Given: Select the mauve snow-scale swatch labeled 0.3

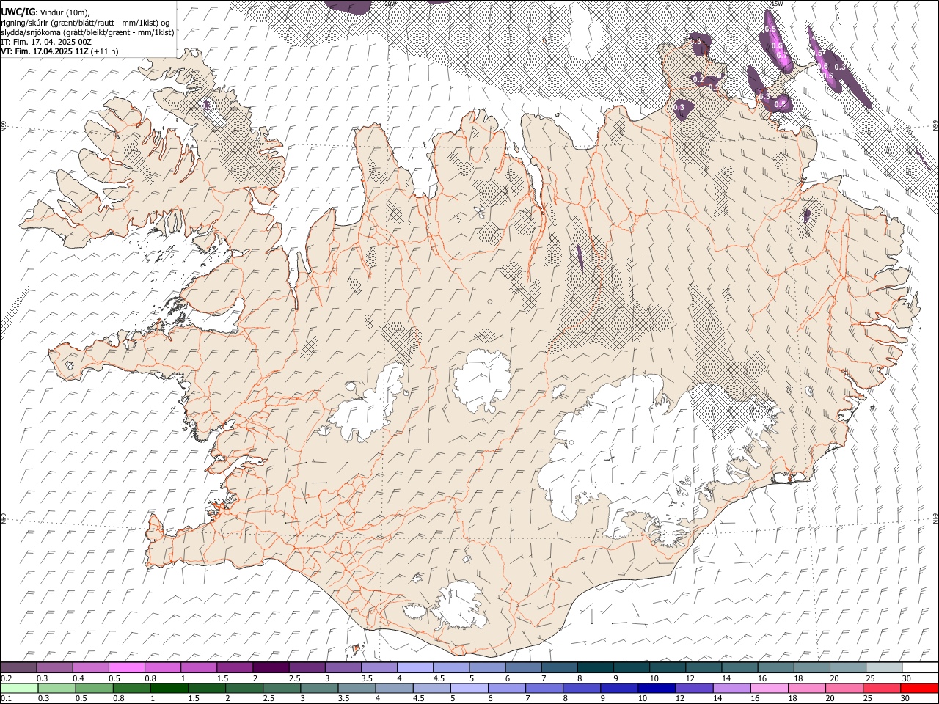Looking at the screenshot, I should point(55,667).
